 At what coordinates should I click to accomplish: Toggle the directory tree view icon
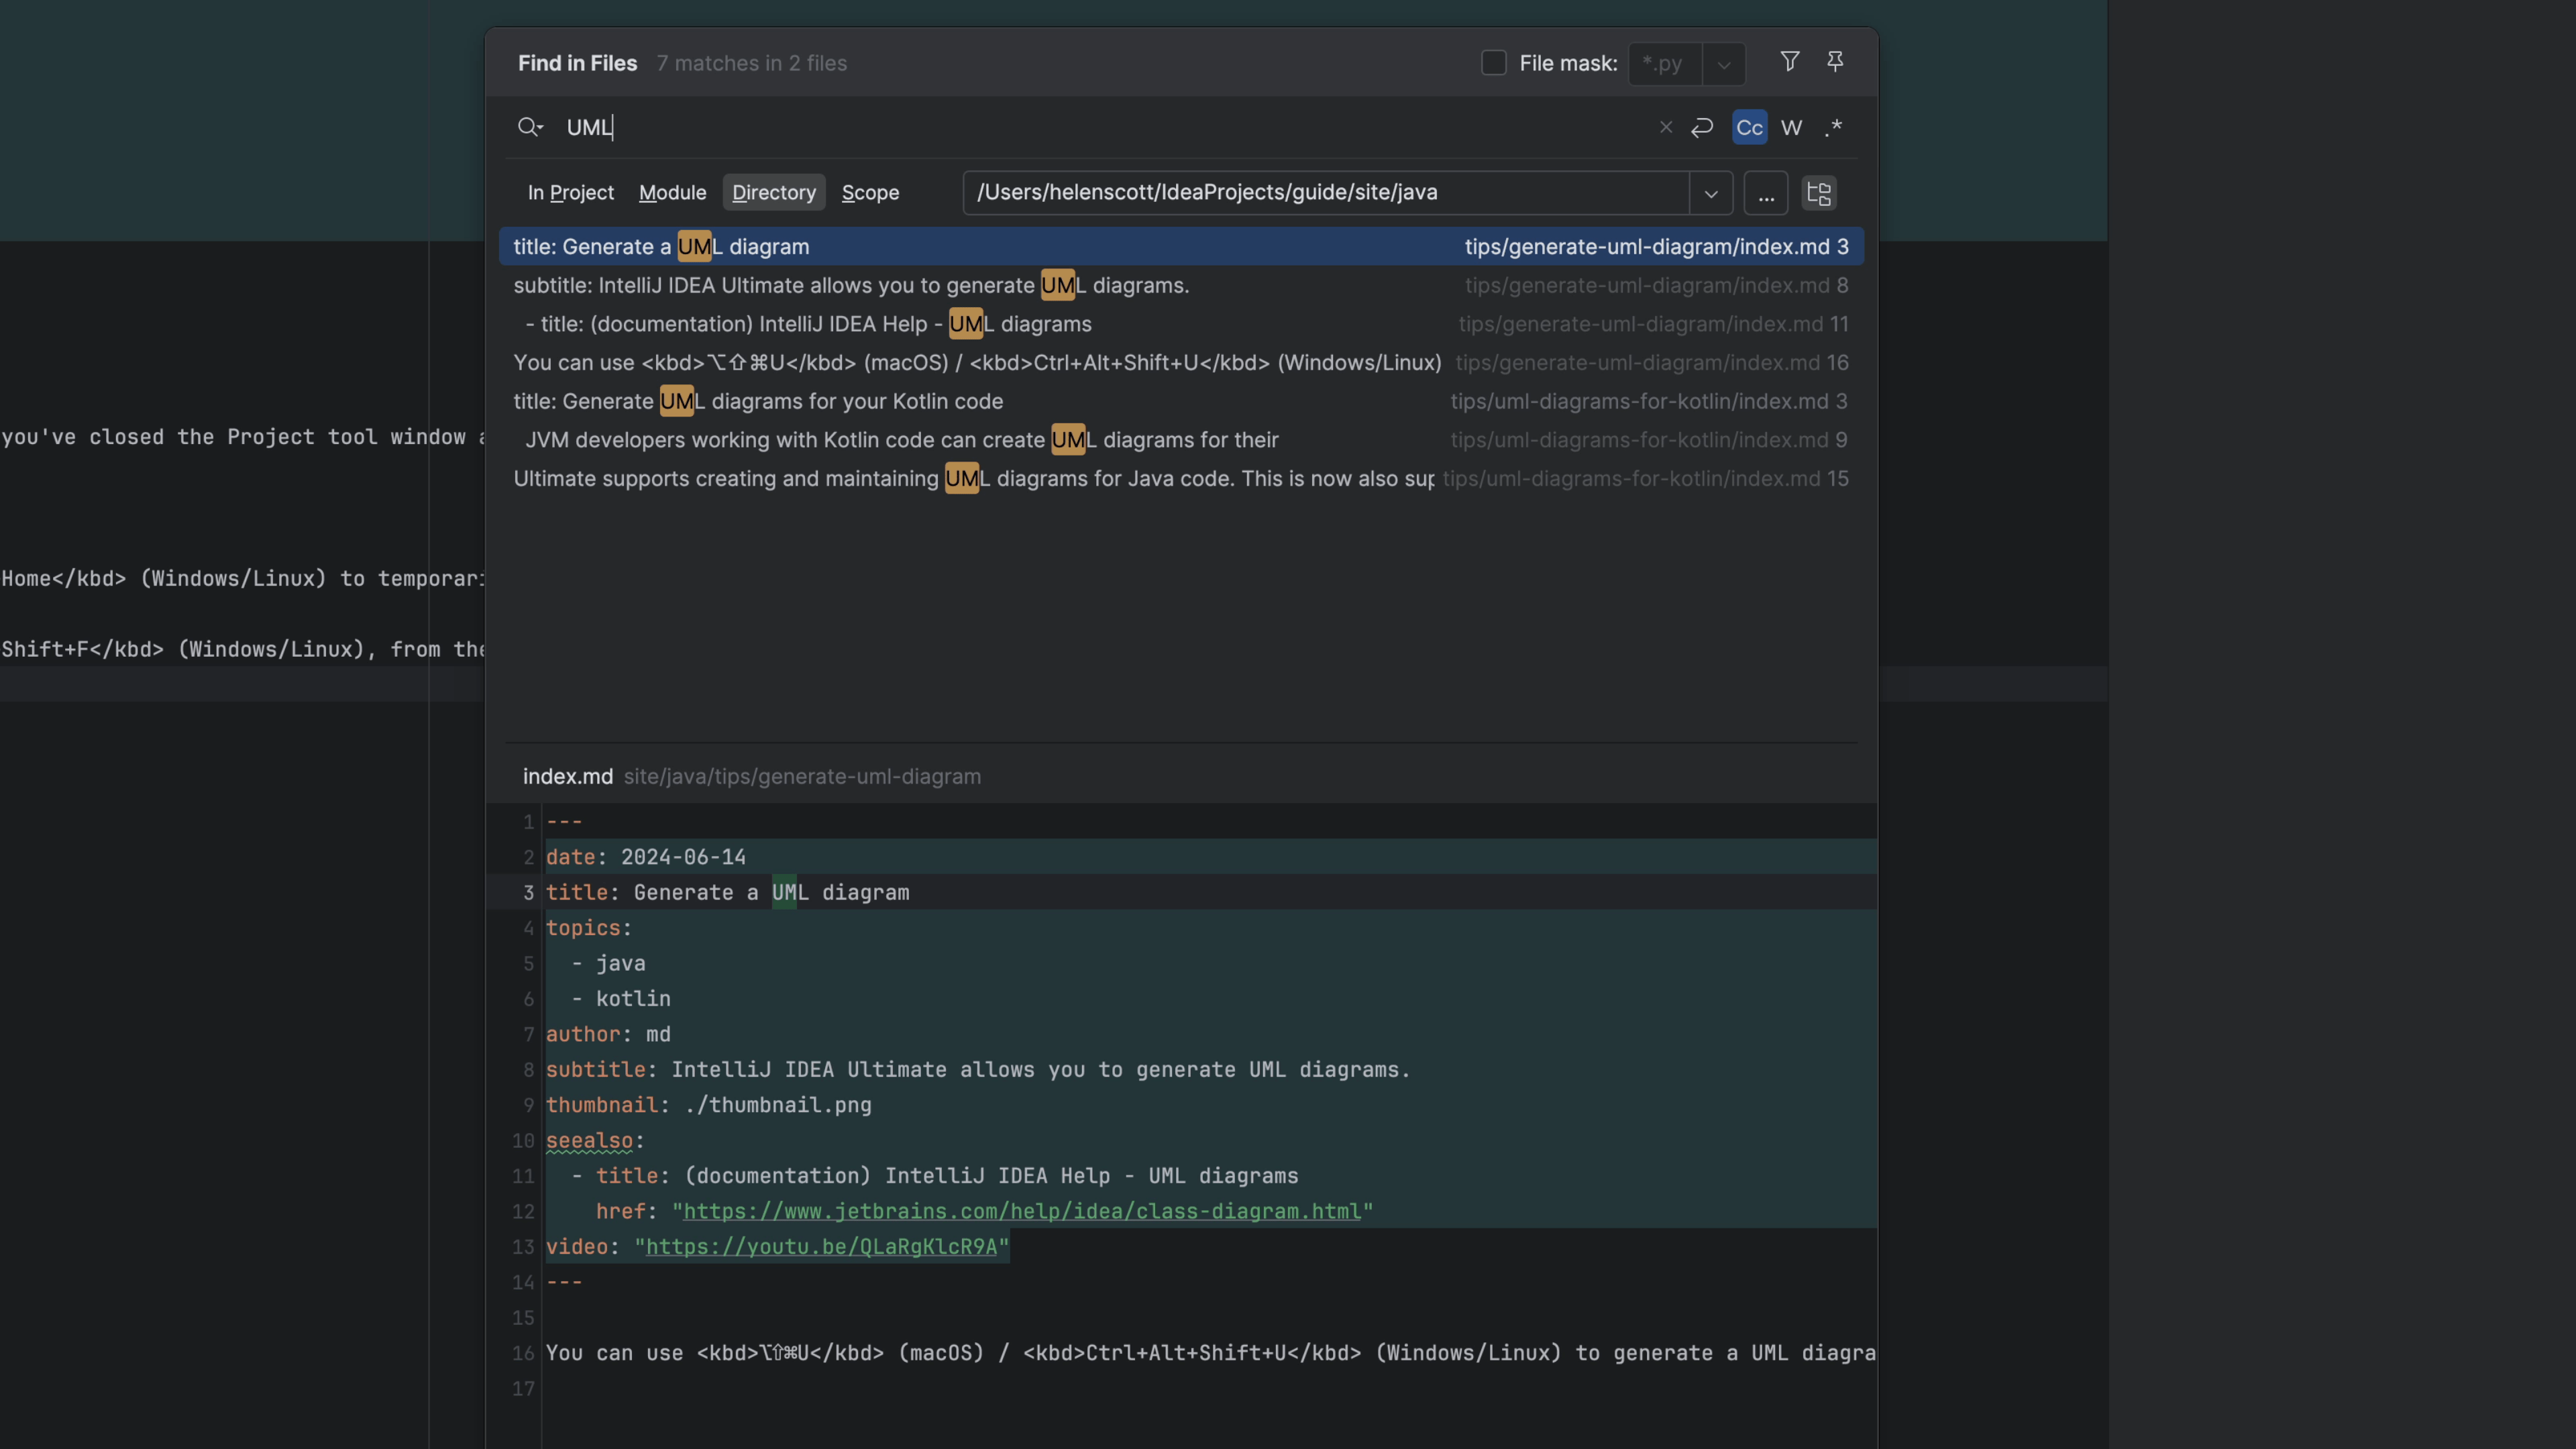pos(1818,193)
